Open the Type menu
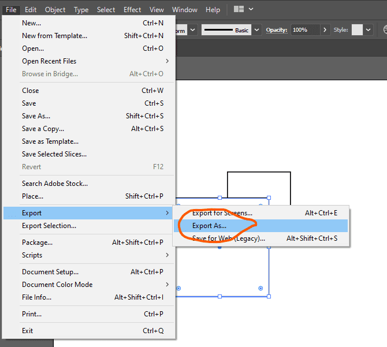Screen dimensions: 387x347 81,10
